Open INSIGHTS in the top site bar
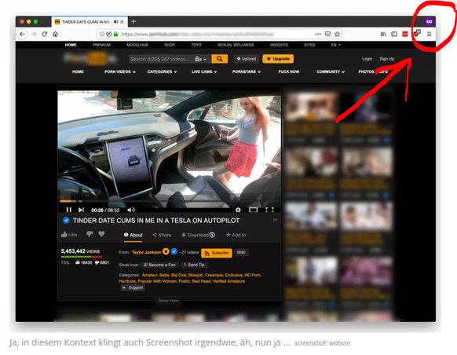 pos(279,45)
